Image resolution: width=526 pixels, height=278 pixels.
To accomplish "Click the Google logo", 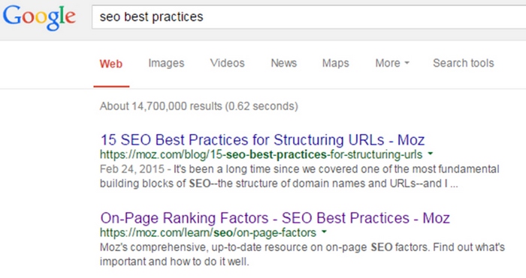I will [x=39, y=18].
